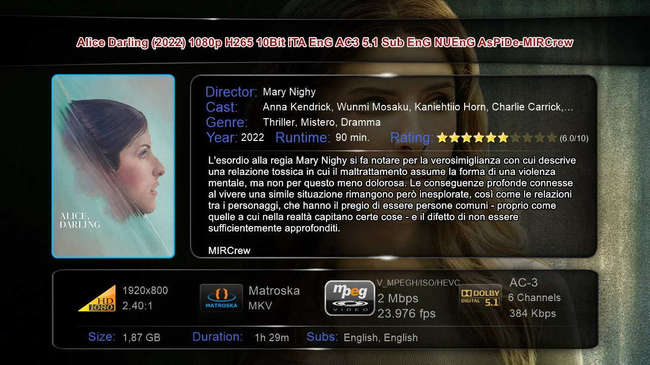Click the 1h 29m duration value
650x365 pixels.
click(272, 338)
